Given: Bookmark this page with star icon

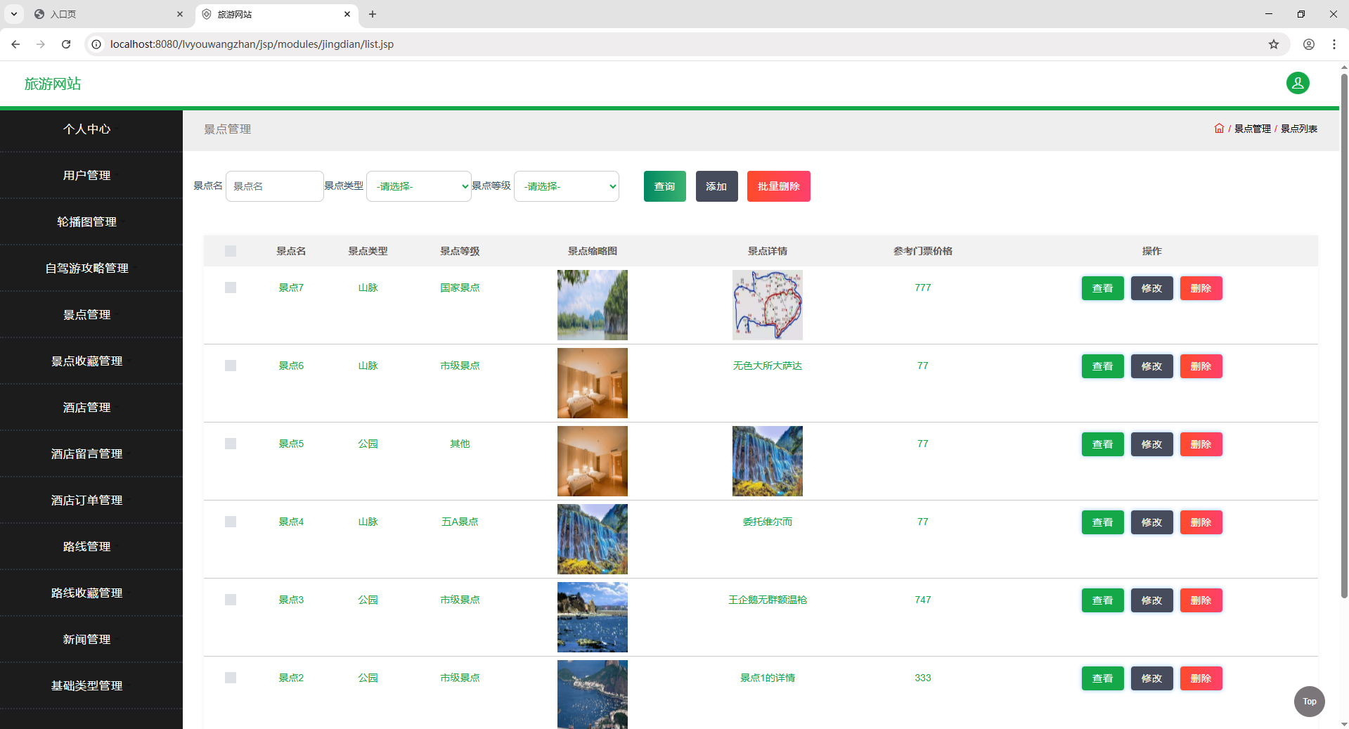Looking at the screenshot, I should (1274, 44).
